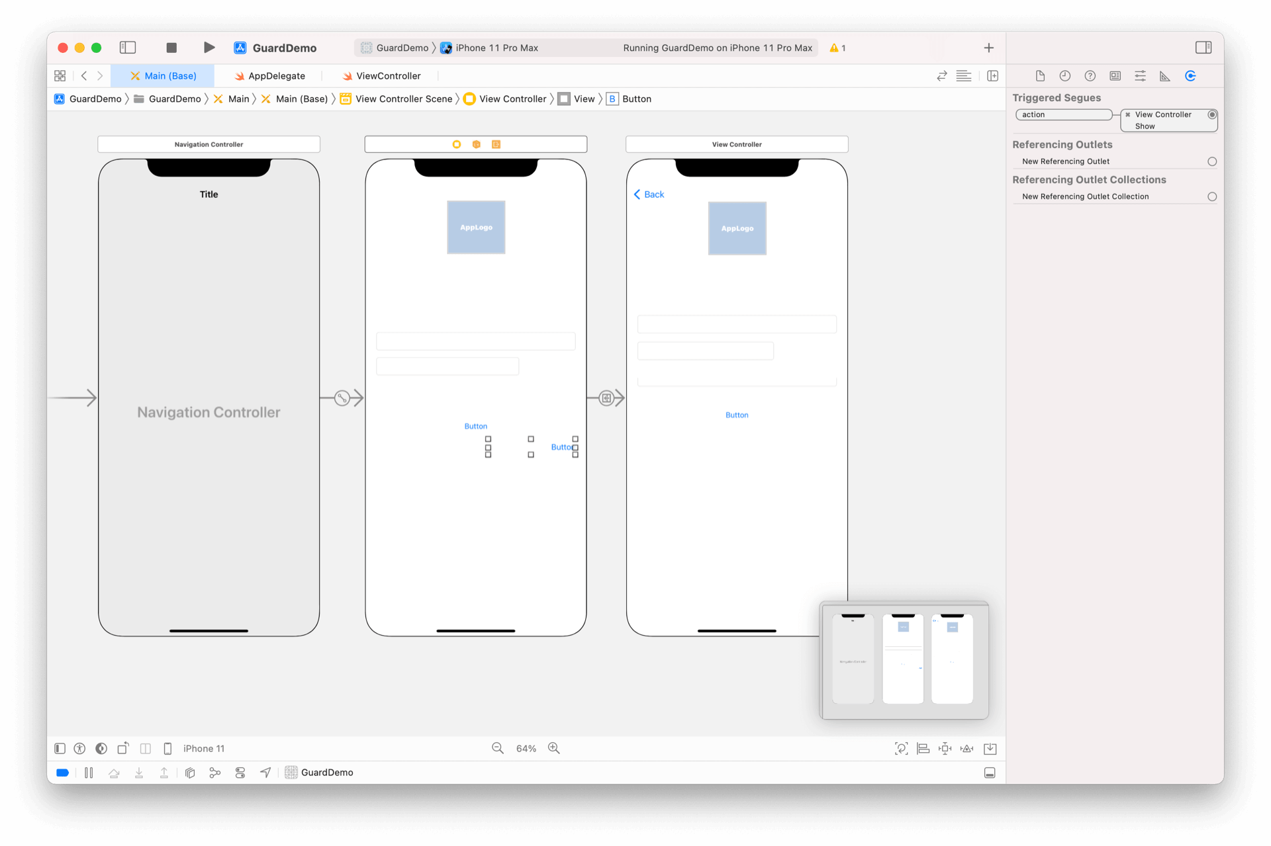Switch to the AppDelegate tab

[276, 76]
